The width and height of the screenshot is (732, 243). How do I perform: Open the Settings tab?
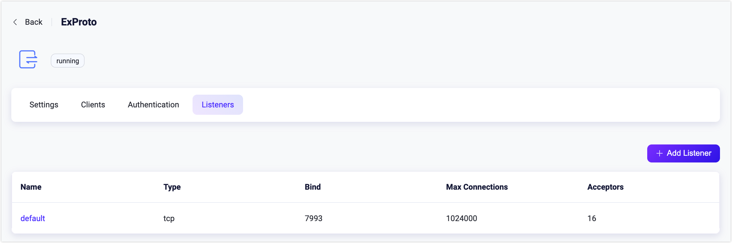tap(44, 105)
